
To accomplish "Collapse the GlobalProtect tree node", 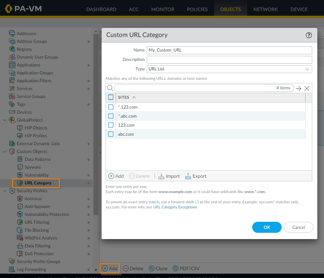I will point(4,120).
